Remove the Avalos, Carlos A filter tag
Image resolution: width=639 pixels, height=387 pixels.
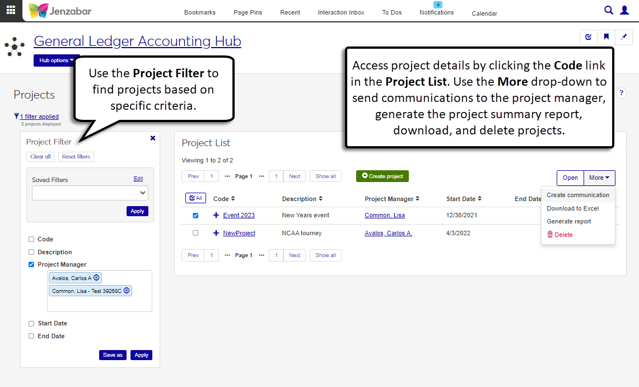pos(96,277)
